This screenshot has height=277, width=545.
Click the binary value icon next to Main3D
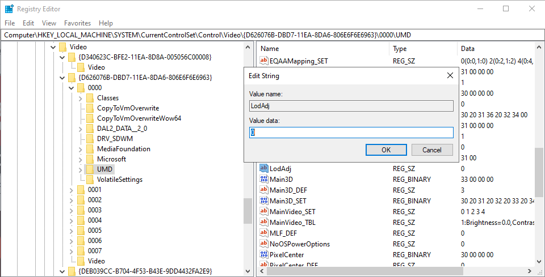(264, 179)
